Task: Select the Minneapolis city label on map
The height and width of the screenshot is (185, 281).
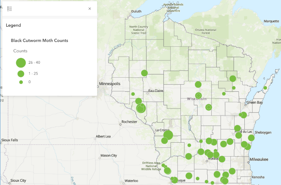Action: coord(110,84)
